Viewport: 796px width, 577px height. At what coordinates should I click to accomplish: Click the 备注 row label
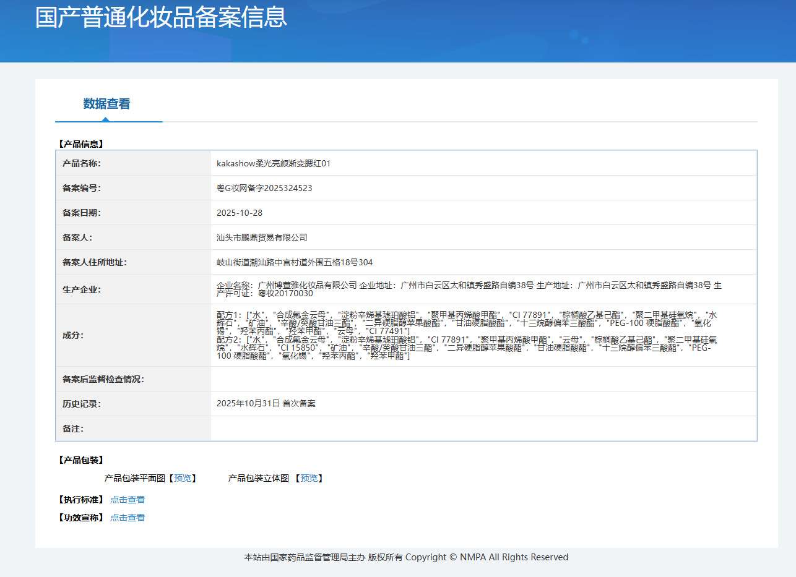[73, 429]
